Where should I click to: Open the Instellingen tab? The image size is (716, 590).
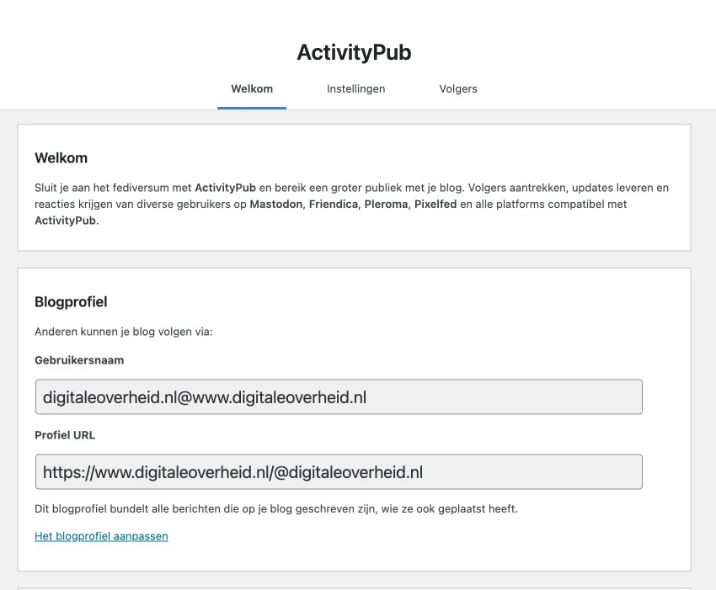click(x=355, y=89)
